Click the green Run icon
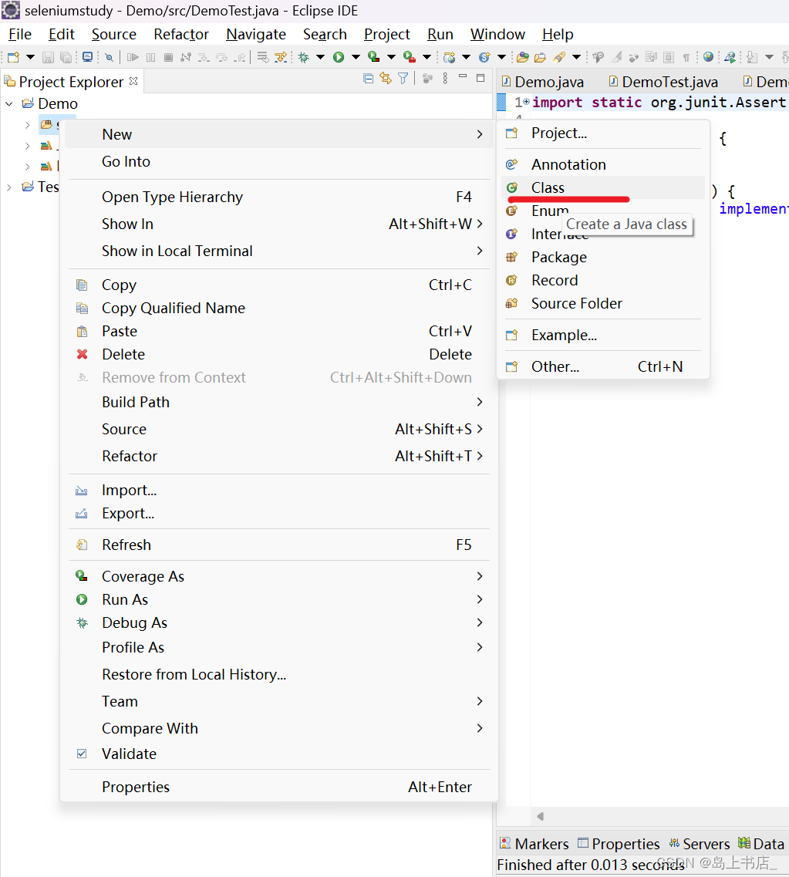This screenshot has height=877, width=789. pos(339,57)
